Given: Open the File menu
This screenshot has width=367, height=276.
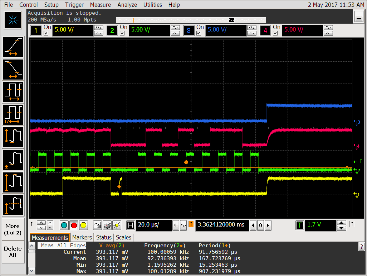Looking at the screenshot, I should (9, 5).
